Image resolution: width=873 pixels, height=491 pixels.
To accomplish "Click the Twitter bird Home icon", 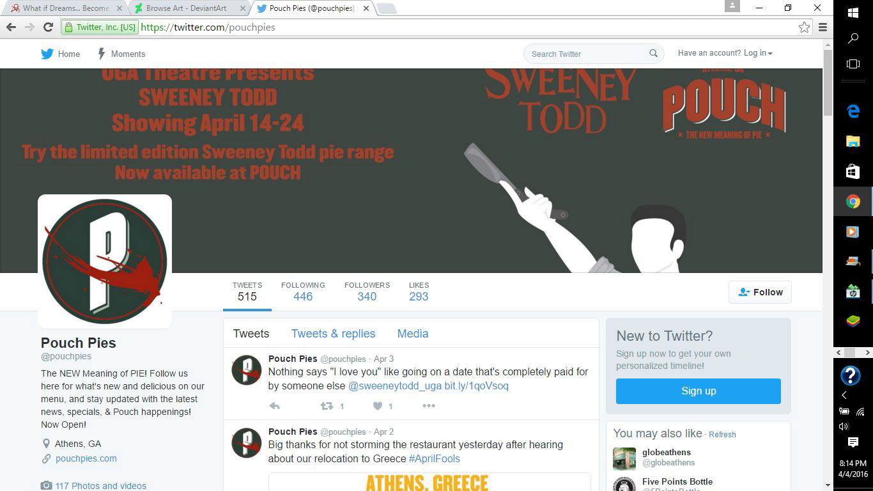I will (x=47, y=54).
